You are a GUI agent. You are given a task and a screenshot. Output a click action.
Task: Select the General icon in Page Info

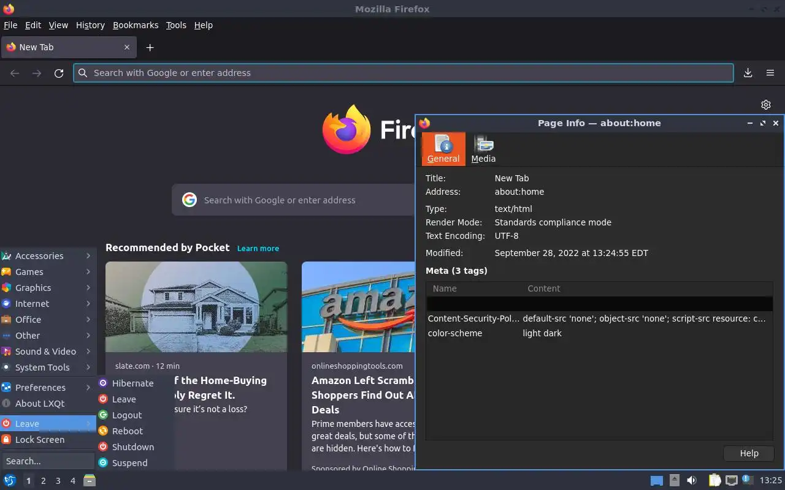point(443,149)
